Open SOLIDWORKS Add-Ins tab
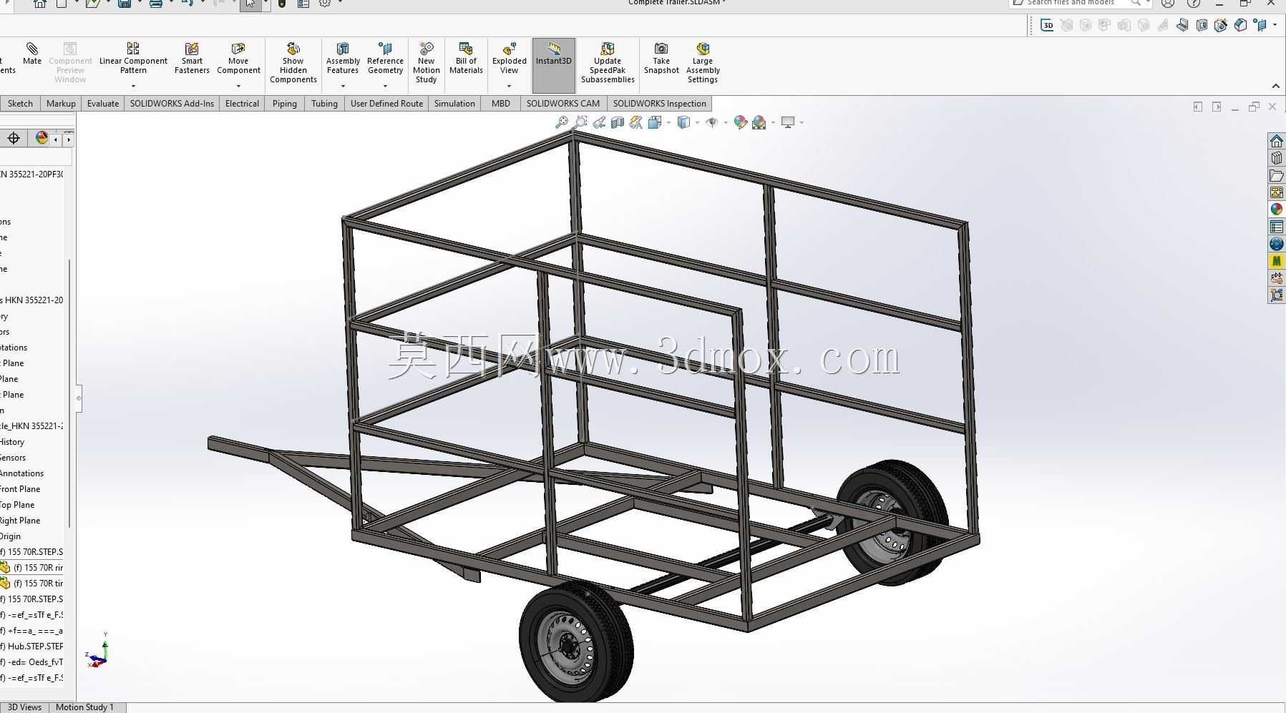The height and width of the screenshot is (713, 1286). point(172,104)
